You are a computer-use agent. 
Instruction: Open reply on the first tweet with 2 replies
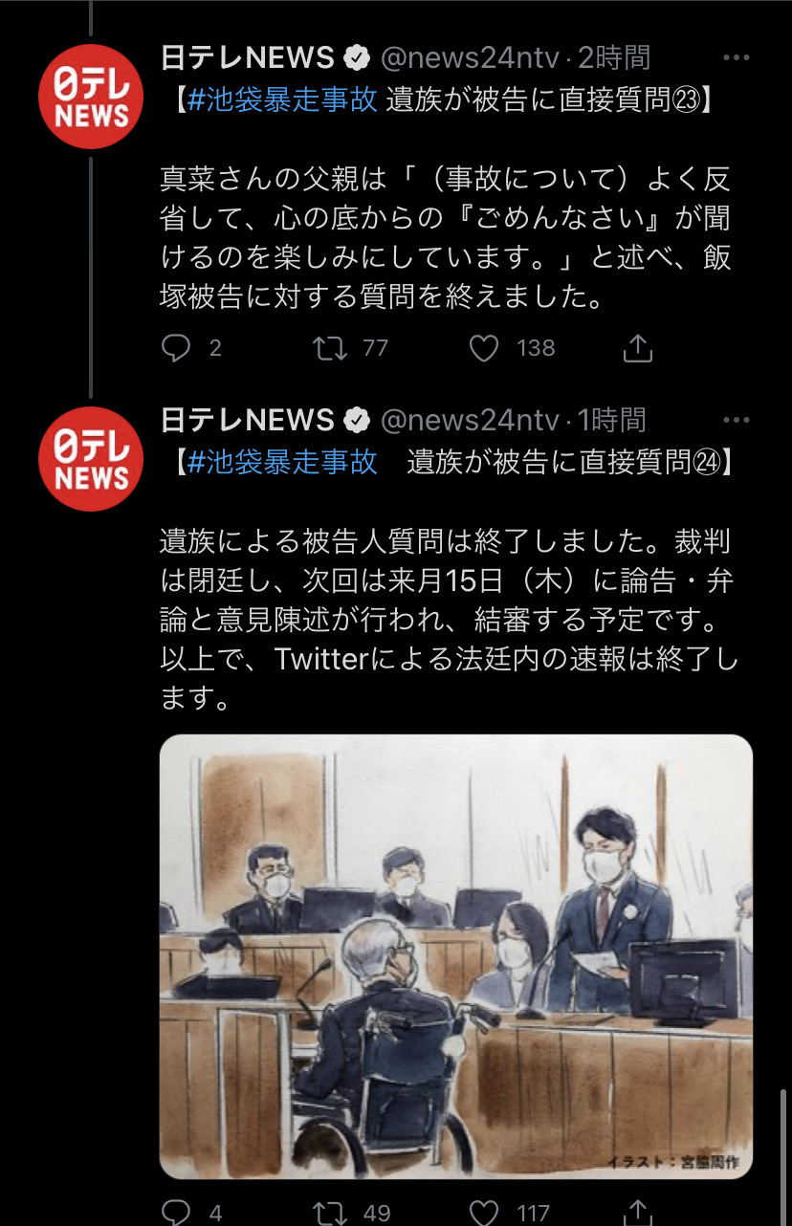[x=177, y=347]
